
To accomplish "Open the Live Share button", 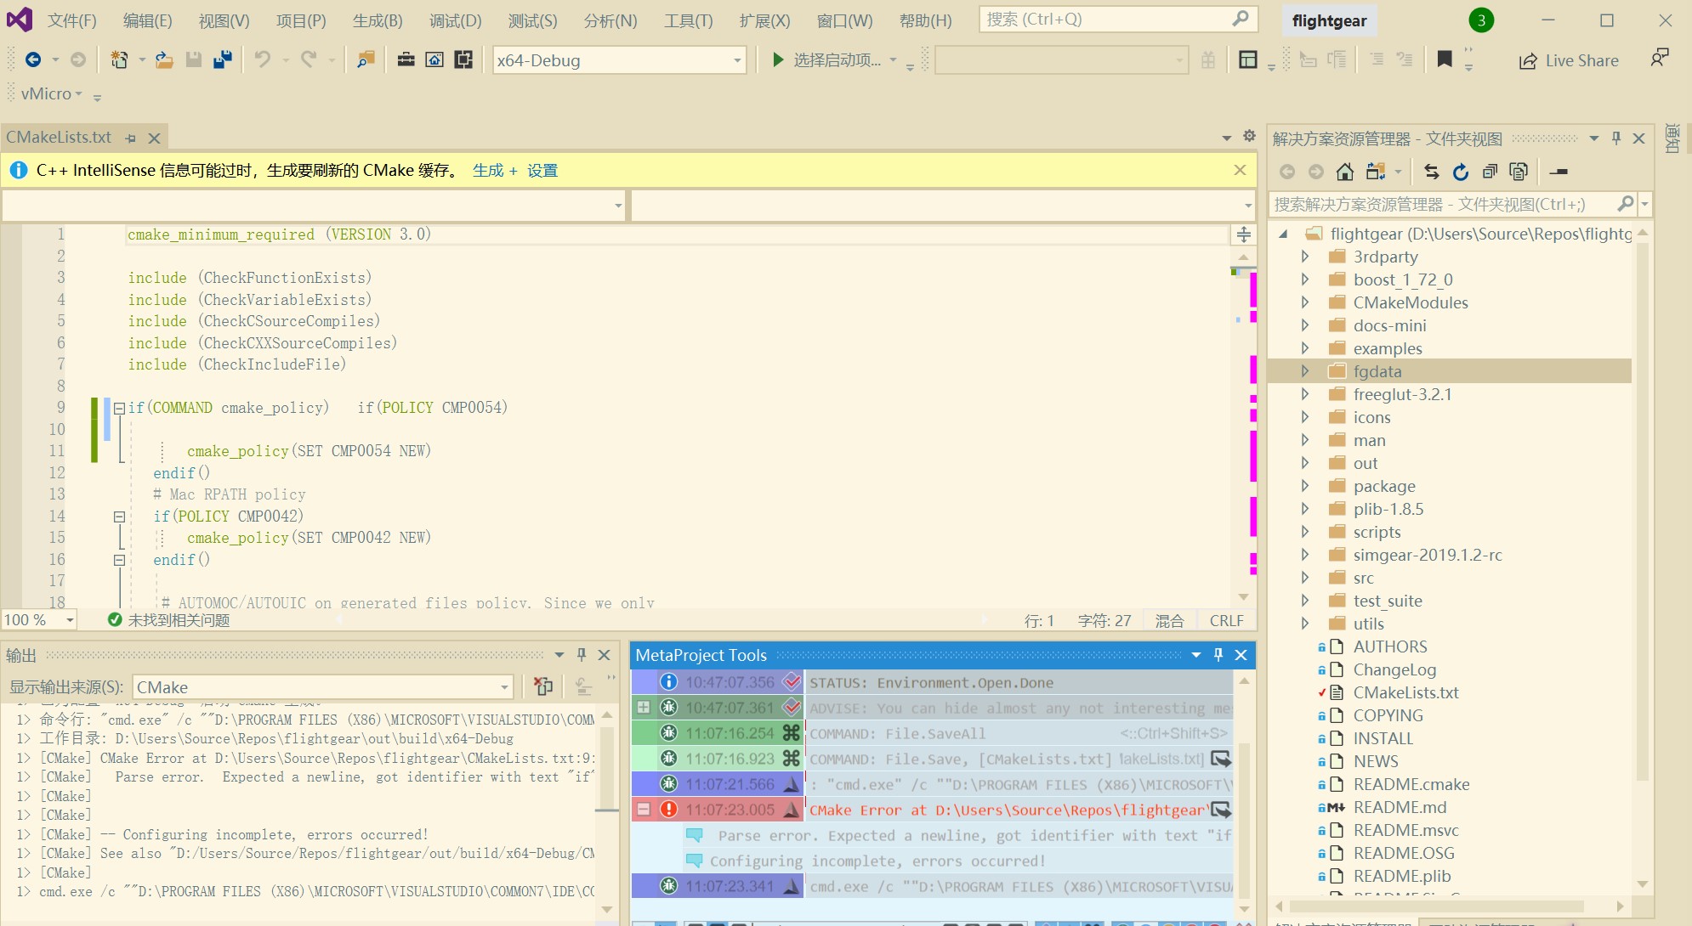I will [1569, 60].
